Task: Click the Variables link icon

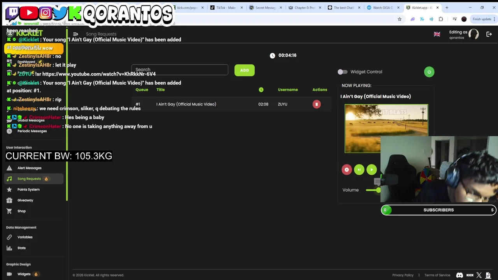Action: click(x=9, y=237)
